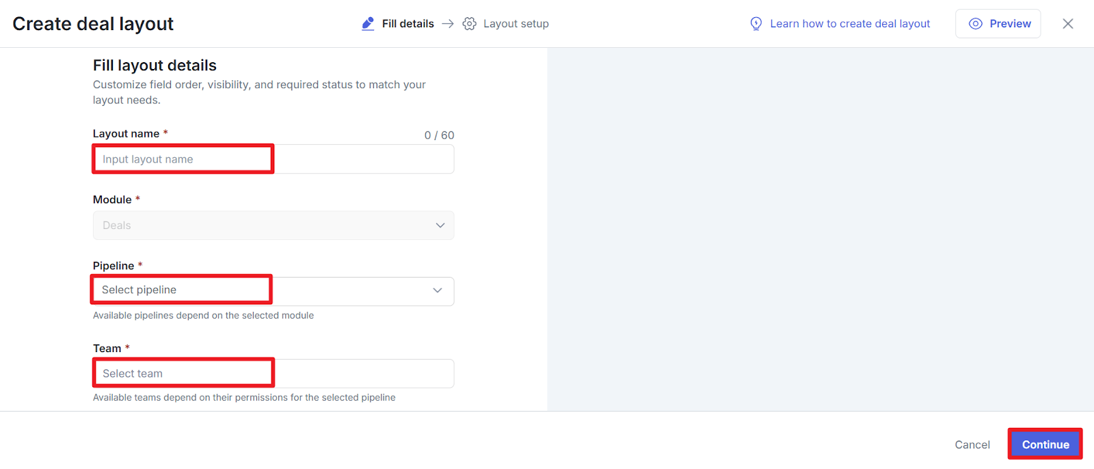The width and height of the screenshot is (1094, 469).
Task: Click the Preview button label
Action: pyautogui.click(x=1010, y=24)
